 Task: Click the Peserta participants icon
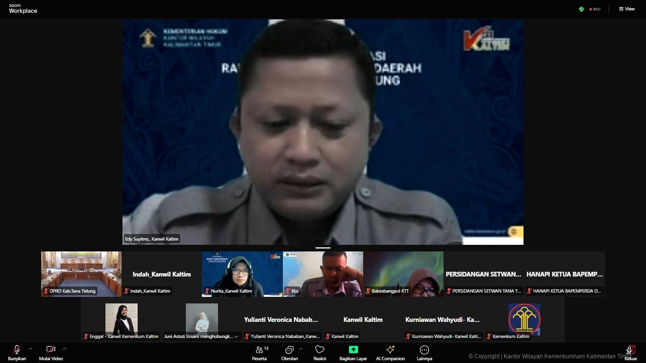260,350
